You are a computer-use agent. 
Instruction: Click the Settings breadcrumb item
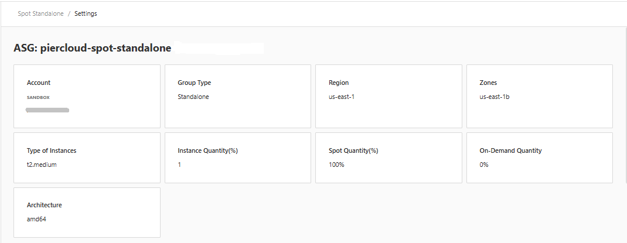point(86,13)
